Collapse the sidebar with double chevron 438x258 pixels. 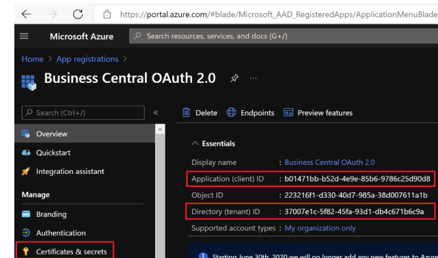pos(156,112)
